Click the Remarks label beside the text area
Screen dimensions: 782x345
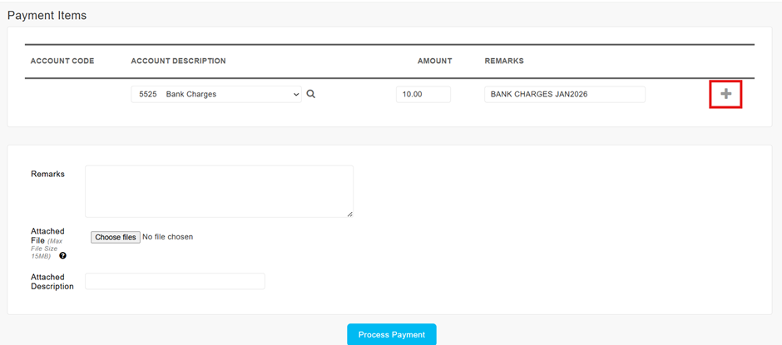[47, 175]
